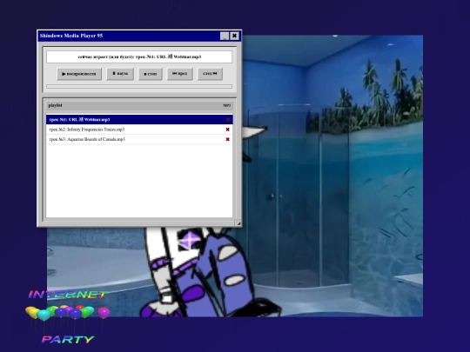Minimize the Shindows Media Player 95 window
Viewport: 470px width, 352px height.
[225, 36]
